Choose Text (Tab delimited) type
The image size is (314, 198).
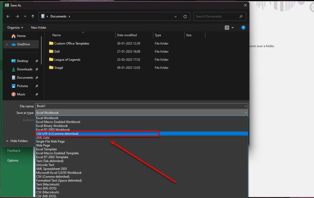141,161
